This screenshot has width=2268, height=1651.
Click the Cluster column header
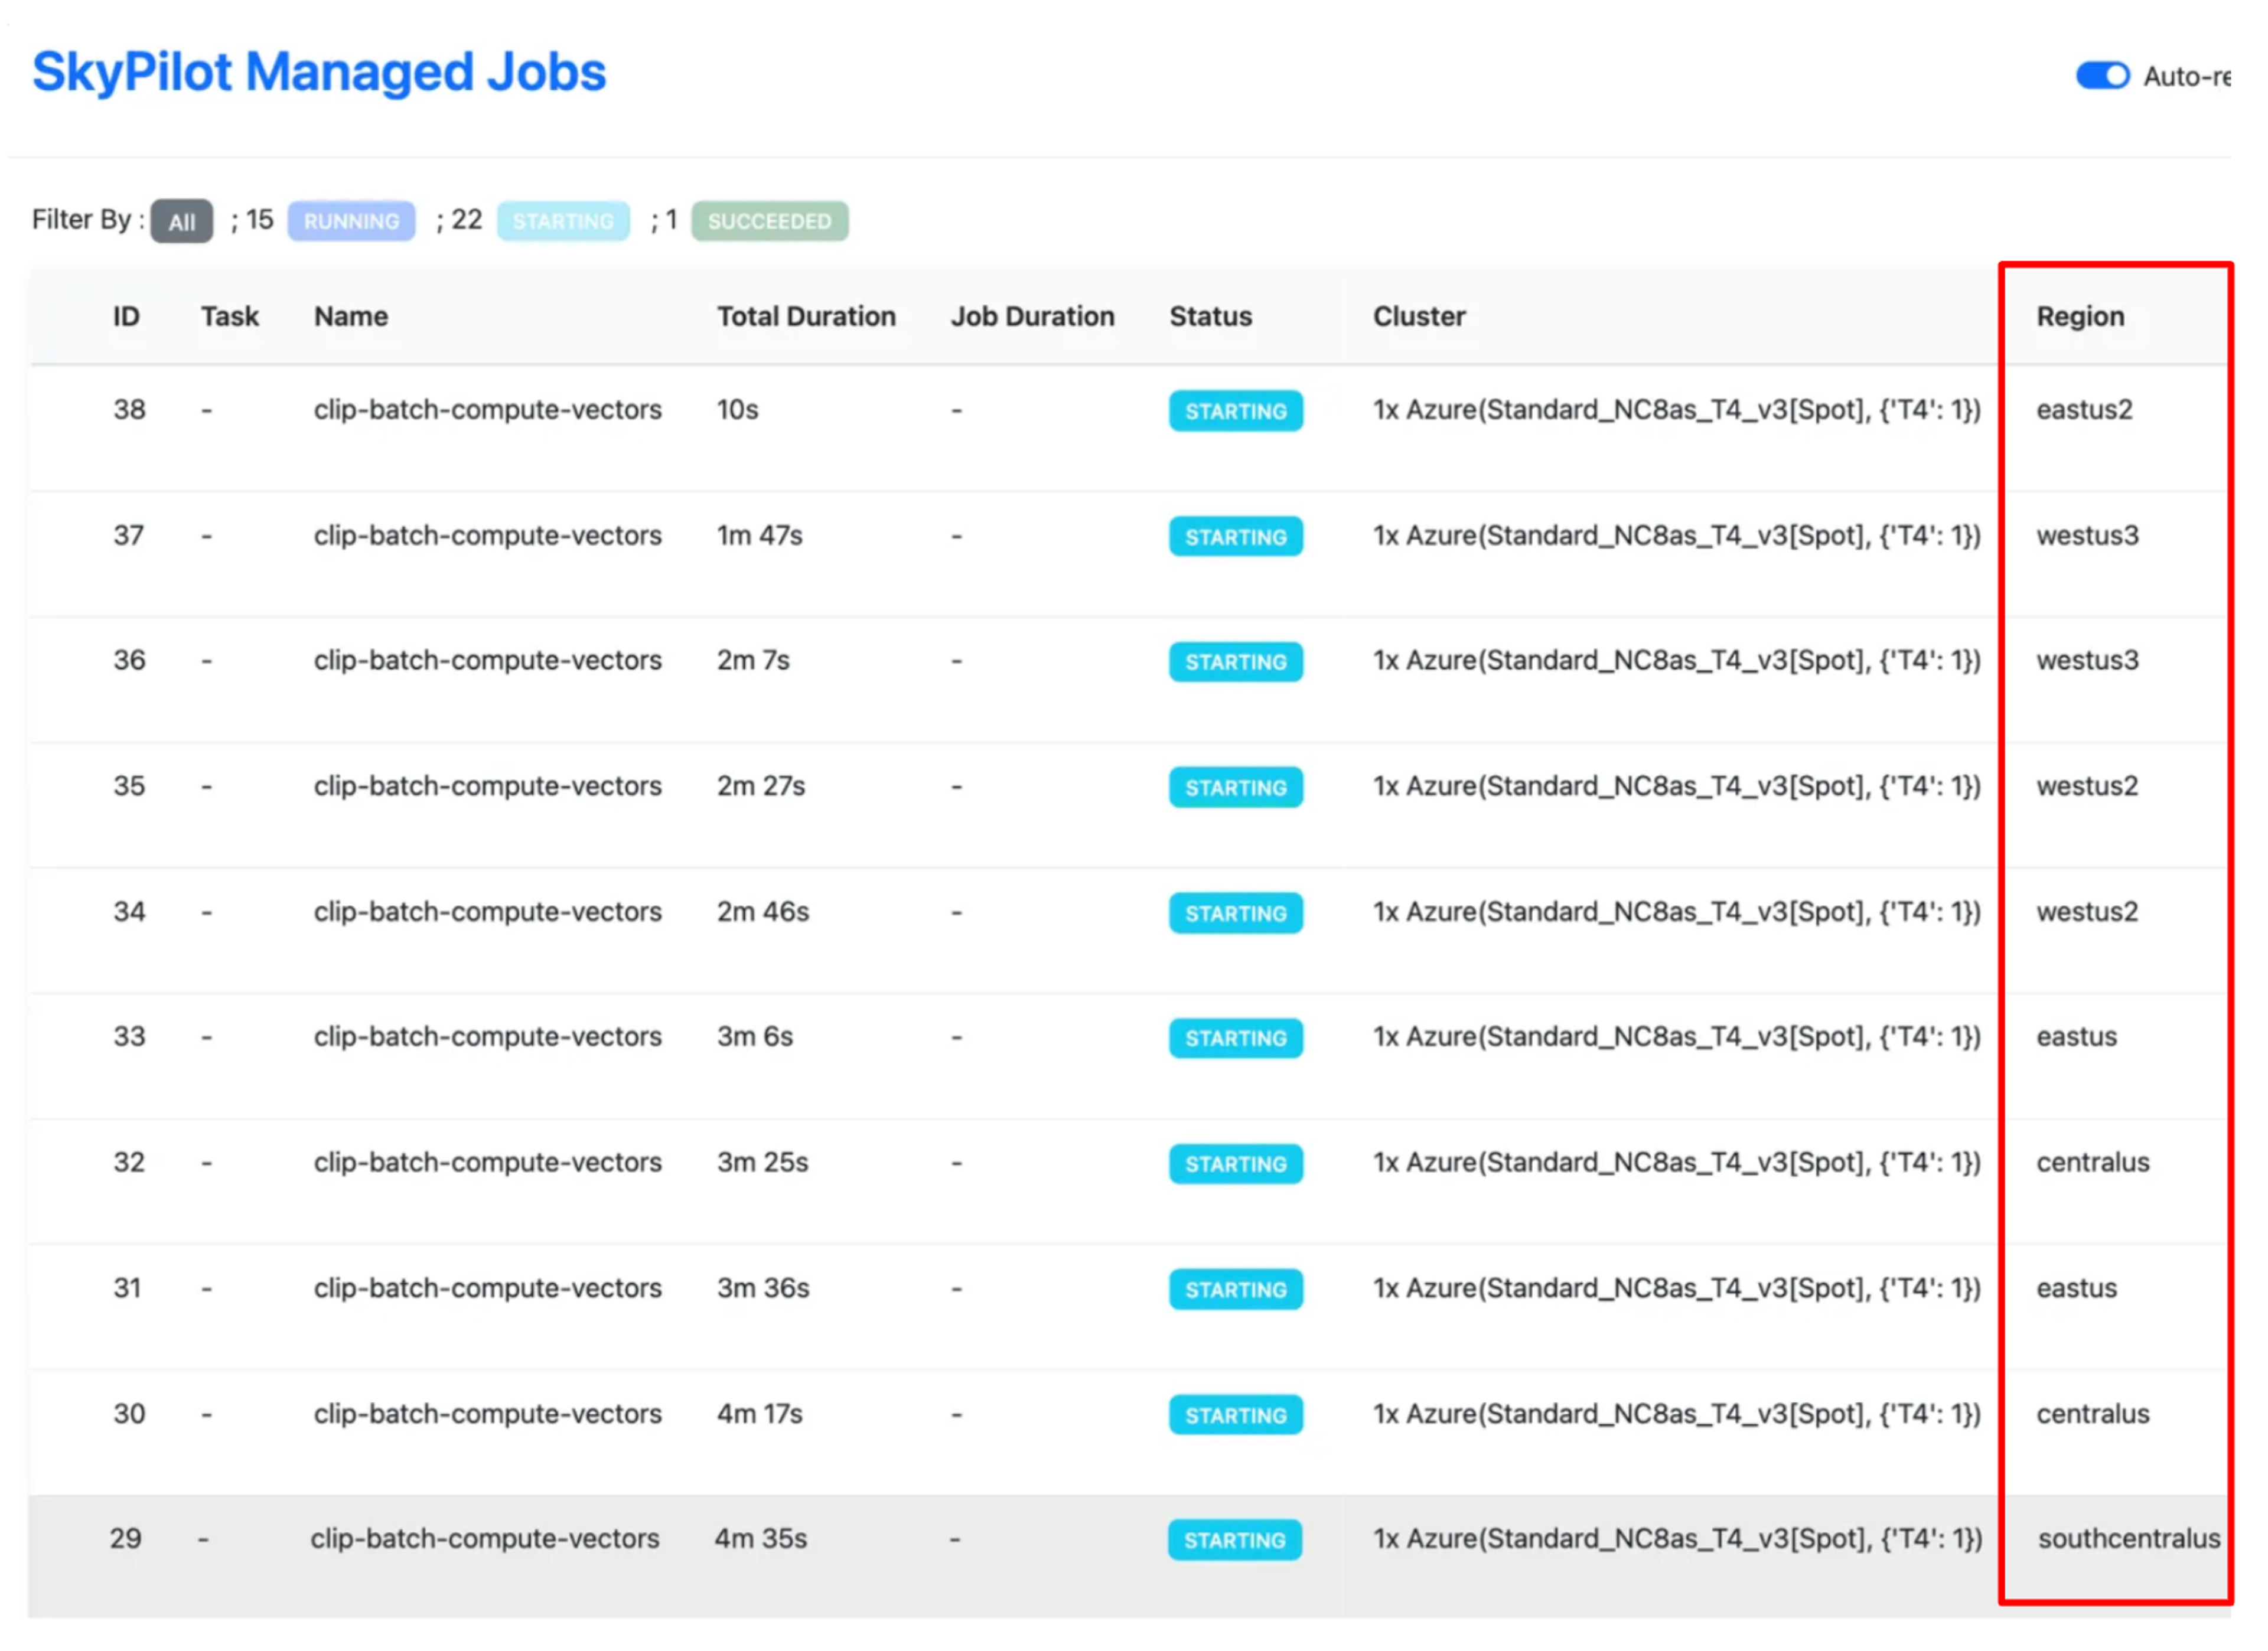click(x=1418, y=316)
